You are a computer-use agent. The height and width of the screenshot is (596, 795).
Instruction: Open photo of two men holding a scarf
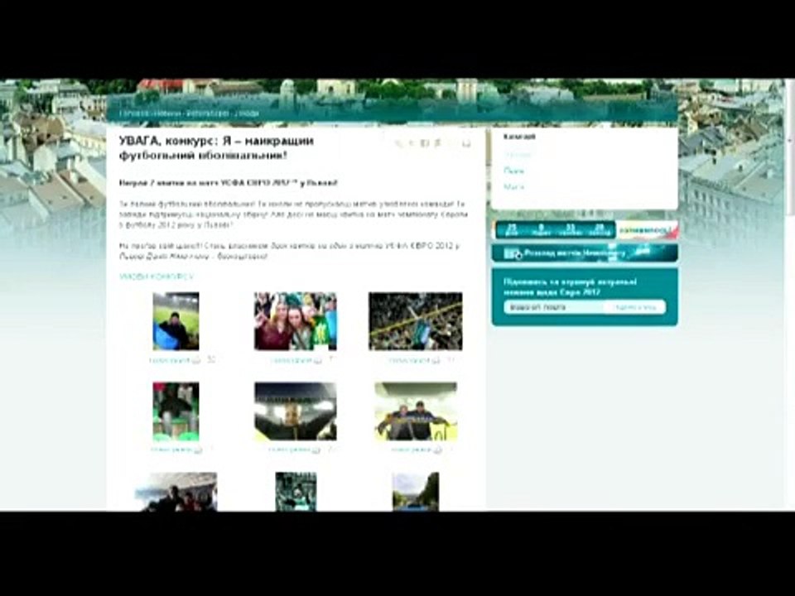point(416,411)
